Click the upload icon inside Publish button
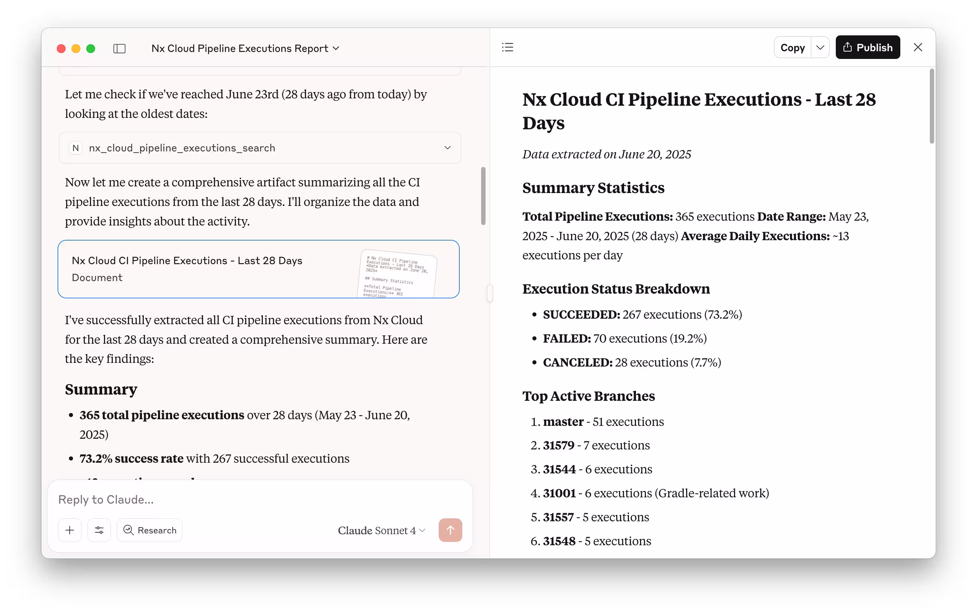The height and width of the screenshot is (613, 977). [x=847, y=47]
